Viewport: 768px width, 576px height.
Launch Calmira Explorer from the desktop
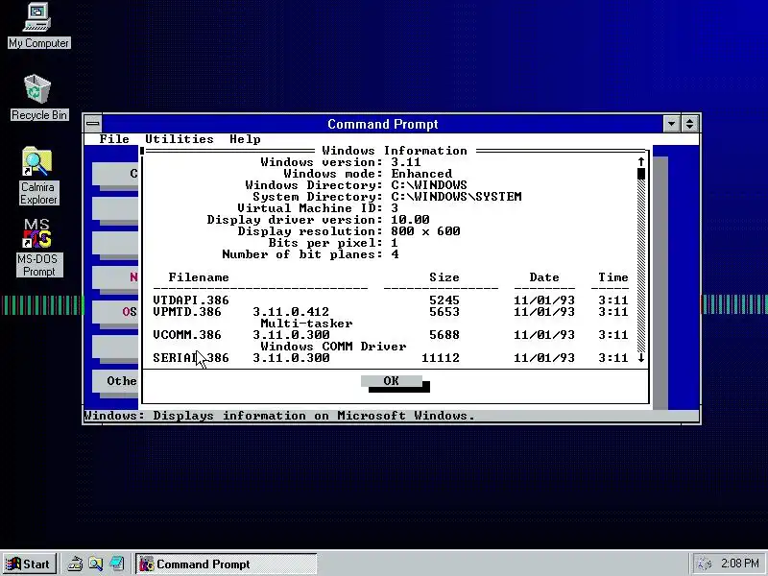pyautogui.click(x=38, y=176)
